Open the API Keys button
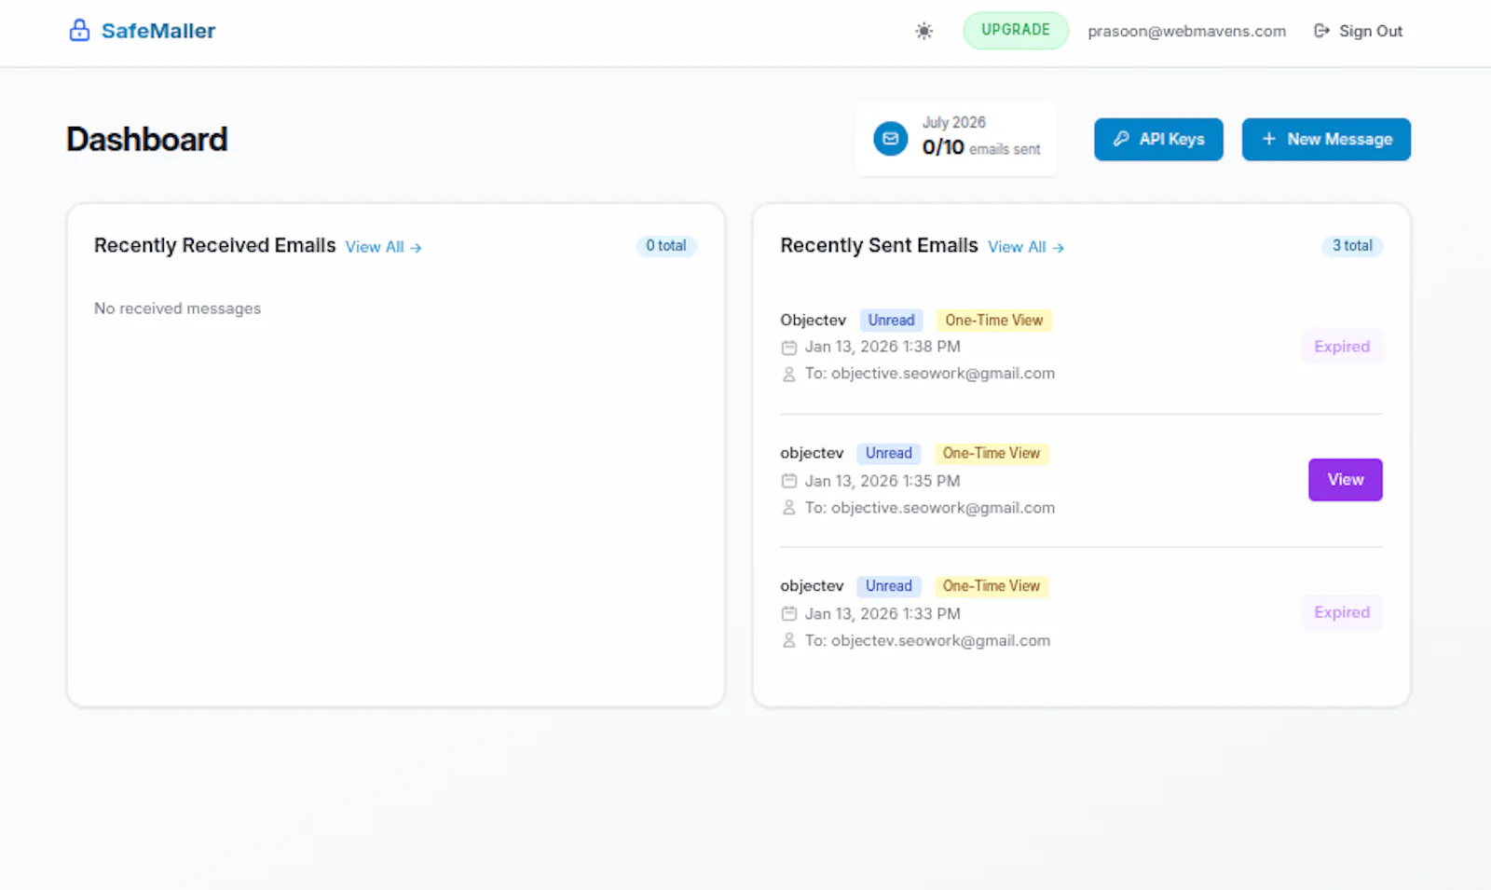 [1158, 139]
